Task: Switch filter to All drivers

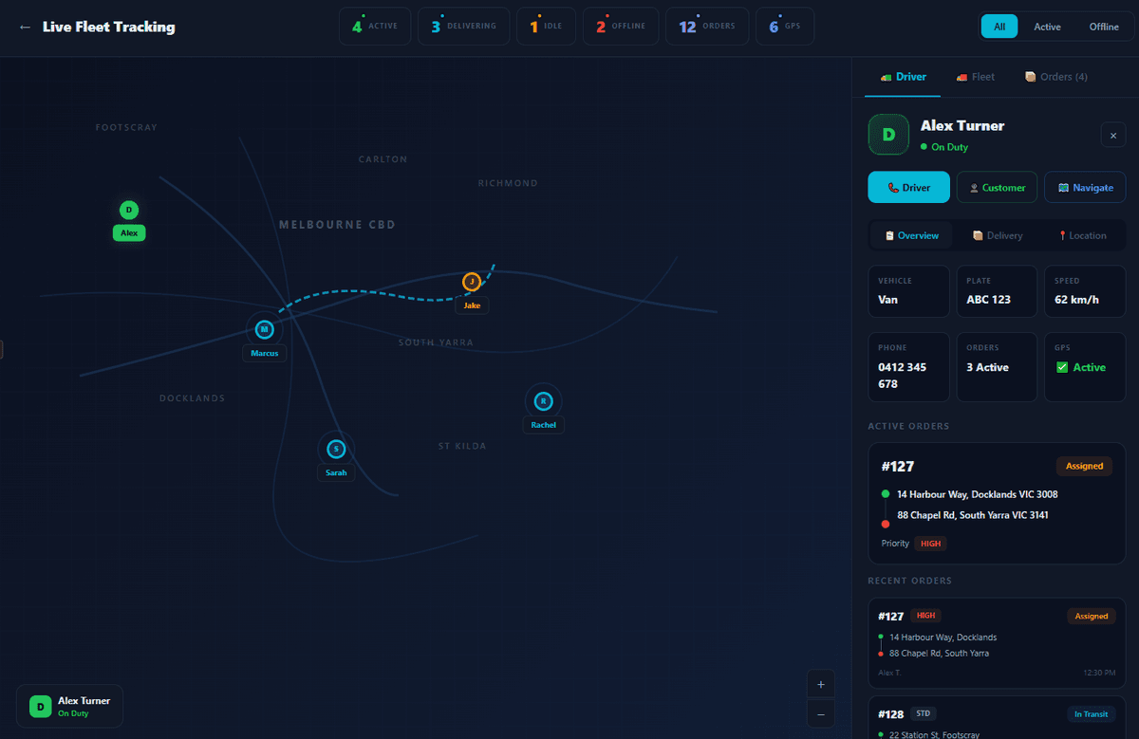Action: (x=999, y=27)
